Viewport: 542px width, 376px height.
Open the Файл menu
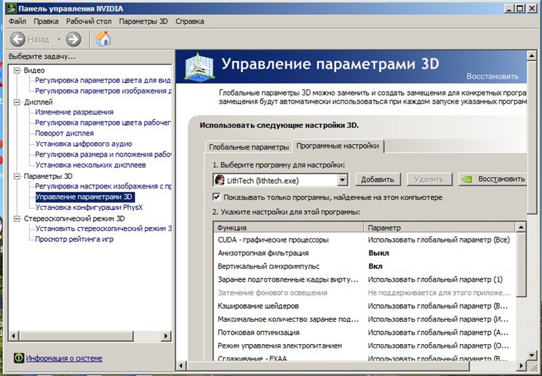point(18,21)
